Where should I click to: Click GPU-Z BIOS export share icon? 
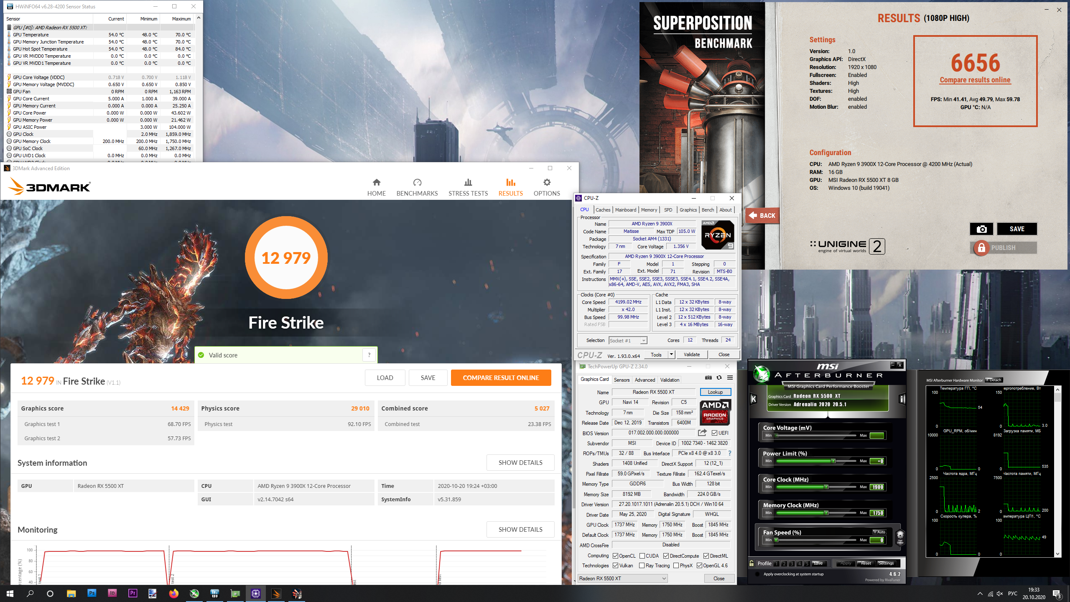pos(702,433)
